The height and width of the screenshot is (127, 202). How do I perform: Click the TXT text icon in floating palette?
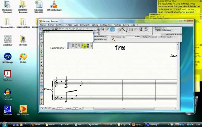click(70, 45)
